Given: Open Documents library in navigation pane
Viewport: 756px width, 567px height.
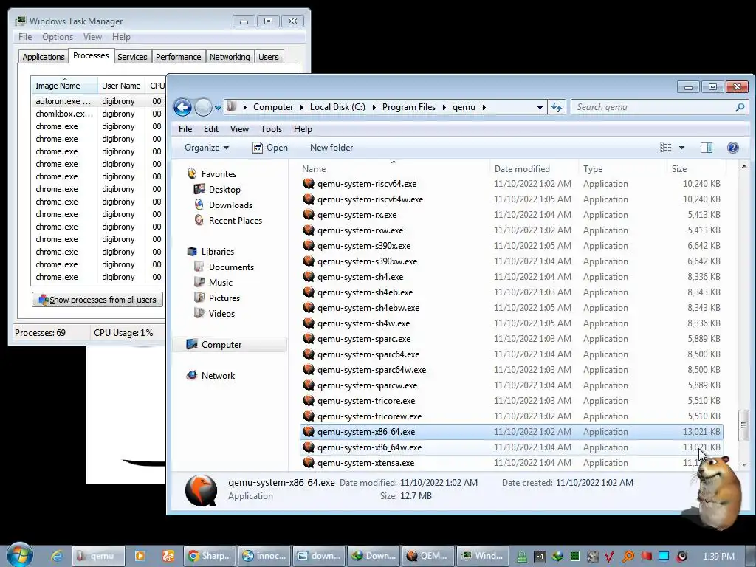Looking at the screenshot, I should (231, 267).
